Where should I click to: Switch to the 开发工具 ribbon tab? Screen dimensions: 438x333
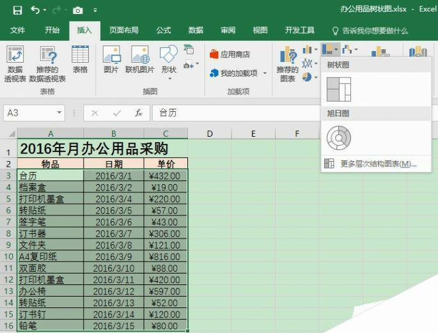[x=300, y=30]
